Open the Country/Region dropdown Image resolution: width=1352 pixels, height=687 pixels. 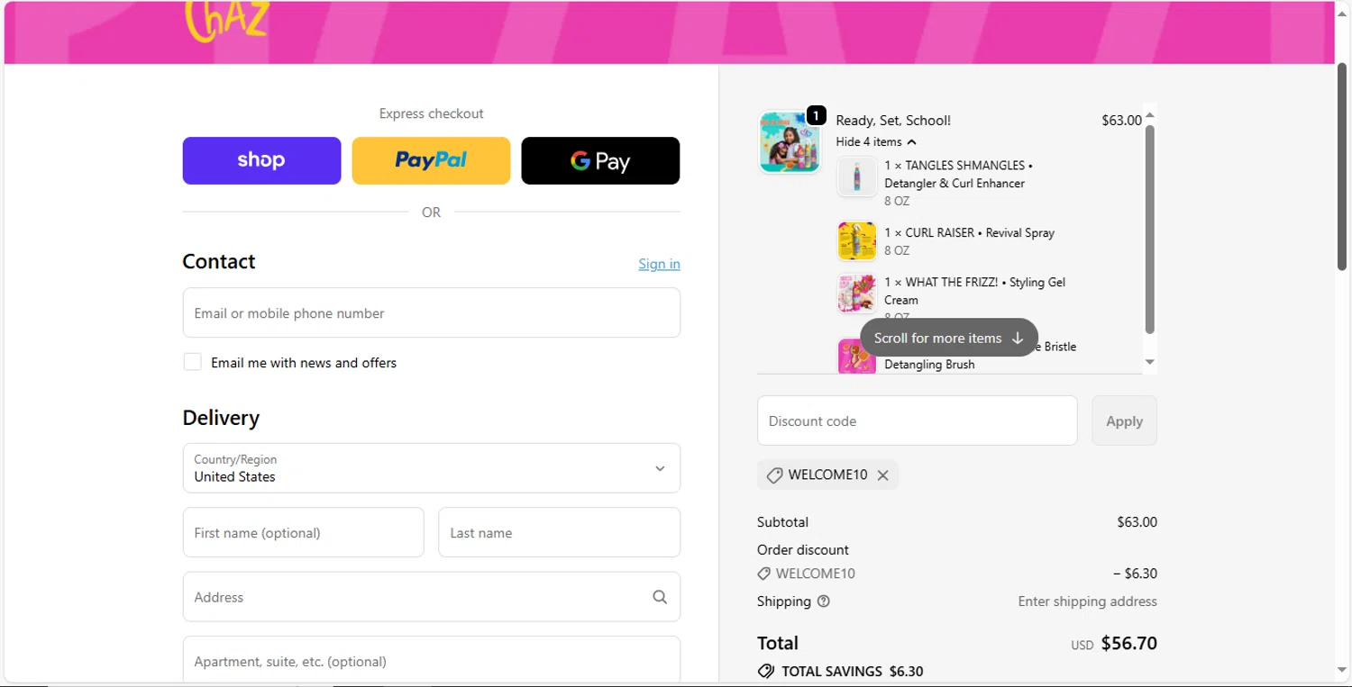[431, 468]
